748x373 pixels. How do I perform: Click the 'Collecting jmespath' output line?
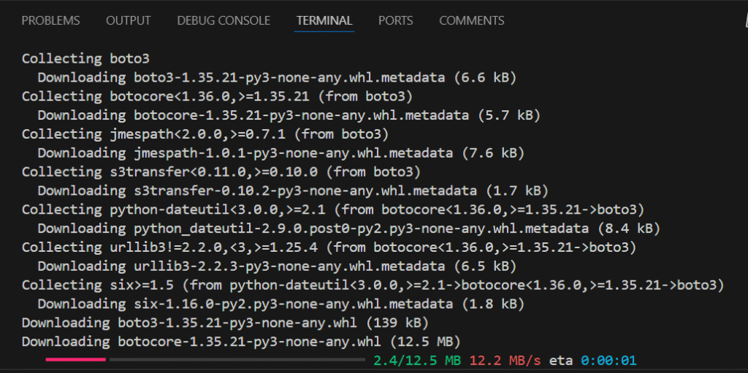pos(205,134)
